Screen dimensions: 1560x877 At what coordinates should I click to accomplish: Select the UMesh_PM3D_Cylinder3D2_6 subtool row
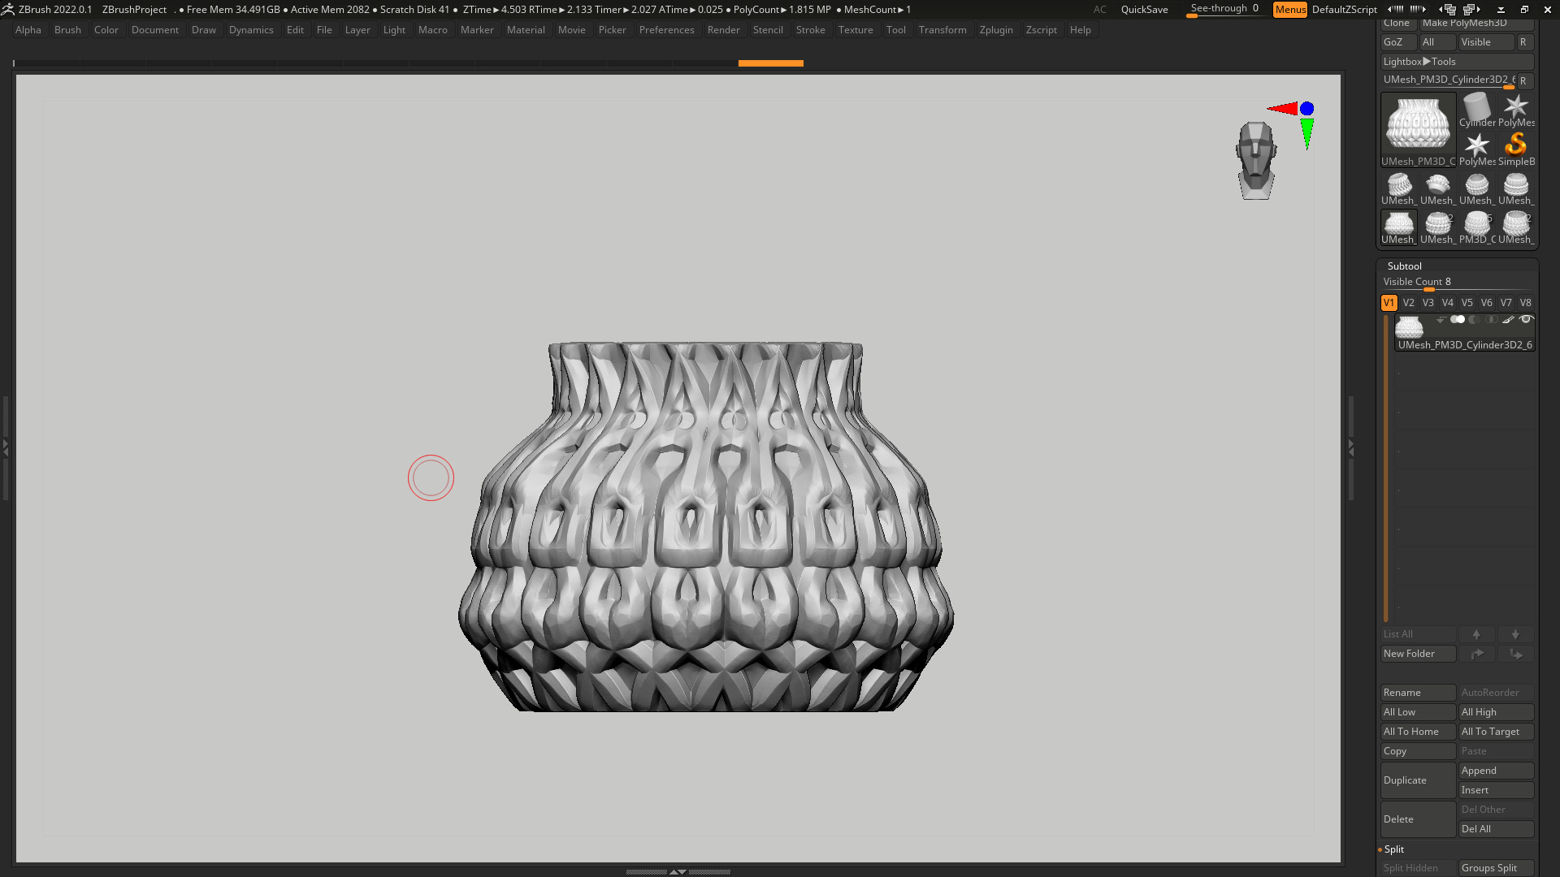pos(1464,333)
